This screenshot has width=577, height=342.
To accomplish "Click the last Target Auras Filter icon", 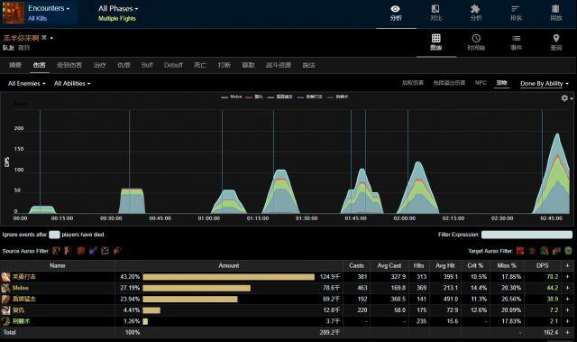I will (569, 251).
